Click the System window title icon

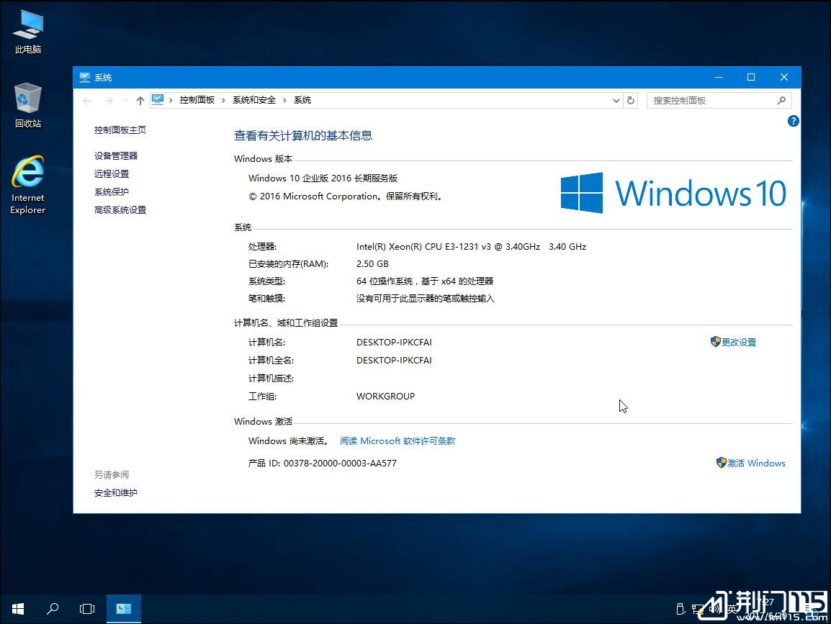tap(85, 77)
